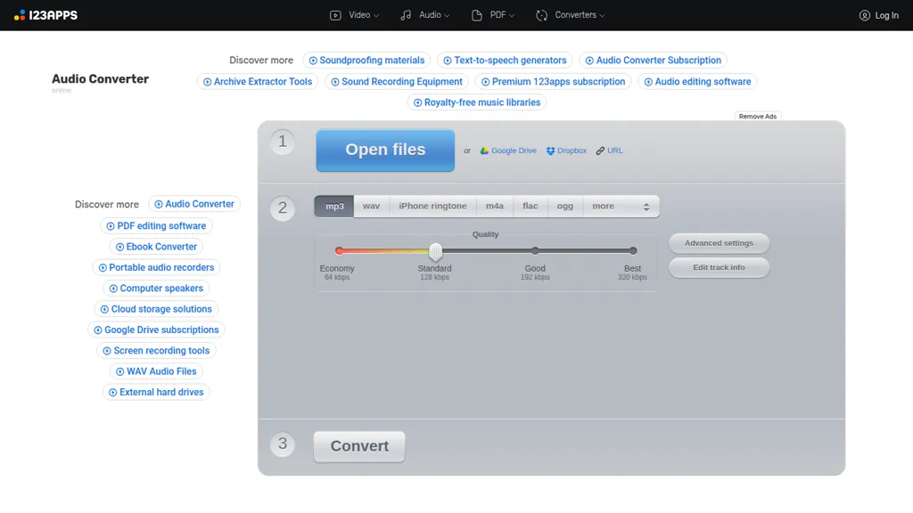Click the Dropbox icon
Image resolution: width=913 pixels, height=513 pixels.
(x=550, y=151)
